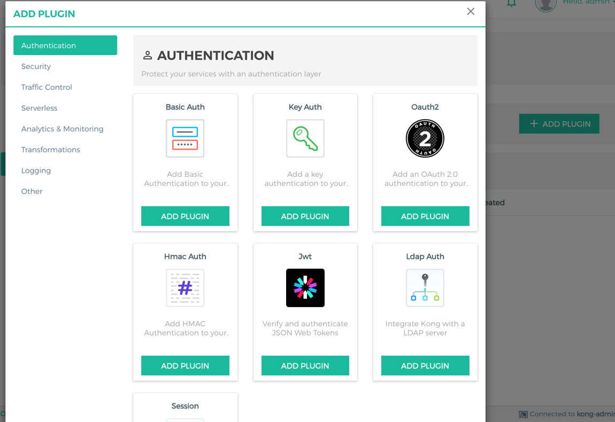Click 'Add Basic Authentication to your..' description
615x422 pixels.
[186, 178]
